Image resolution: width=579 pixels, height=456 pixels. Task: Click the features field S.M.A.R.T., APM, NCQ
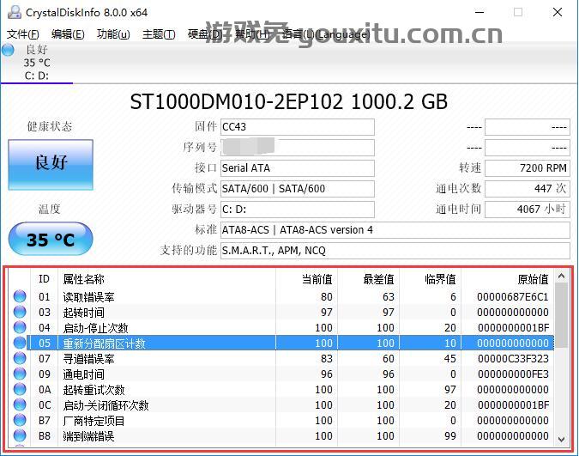pos(395,251)
